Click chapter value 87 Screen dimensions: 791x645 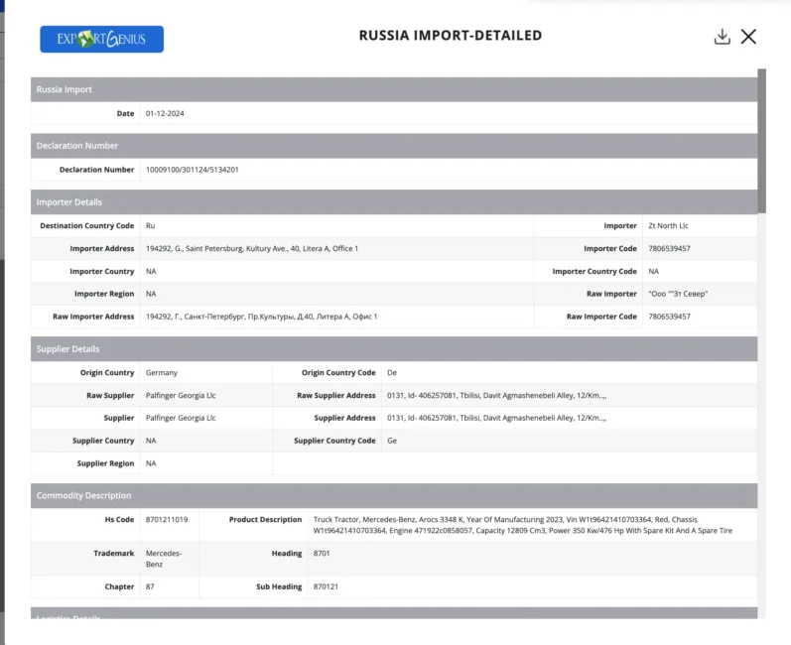(x=150, y=587)
